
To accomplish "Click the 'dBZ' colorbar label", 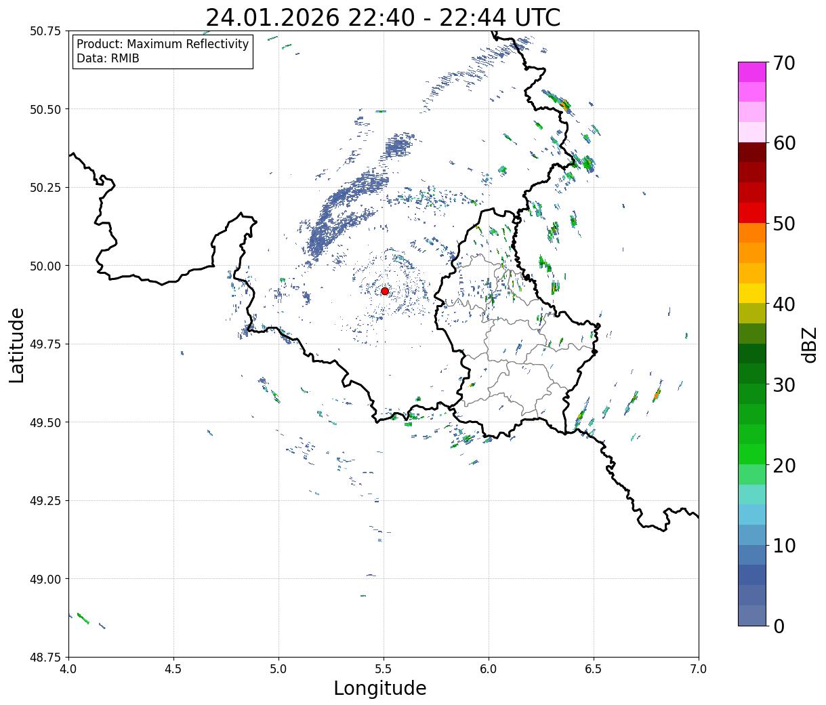I will 809,344.
